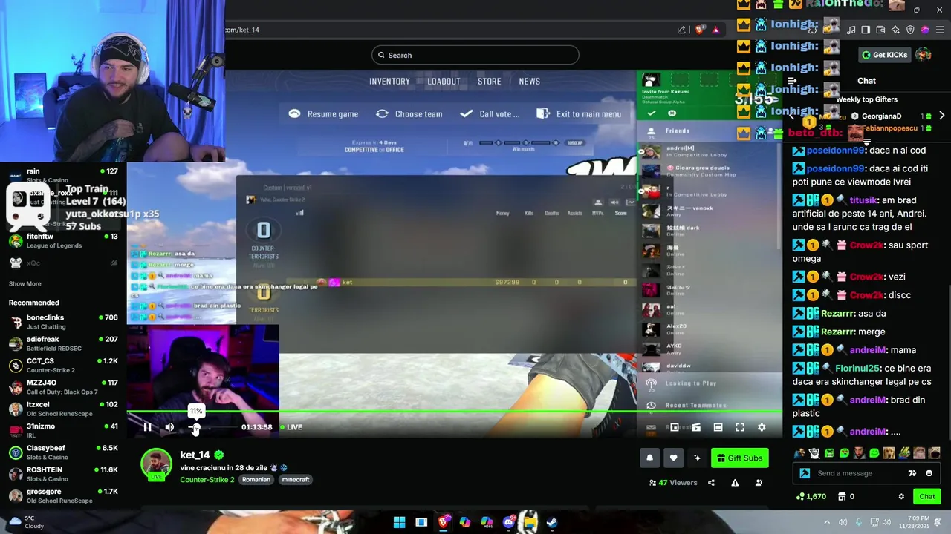
Task: Enter fullscreen mode on the player
Action: pyautogui.click(x=740, y=427)
